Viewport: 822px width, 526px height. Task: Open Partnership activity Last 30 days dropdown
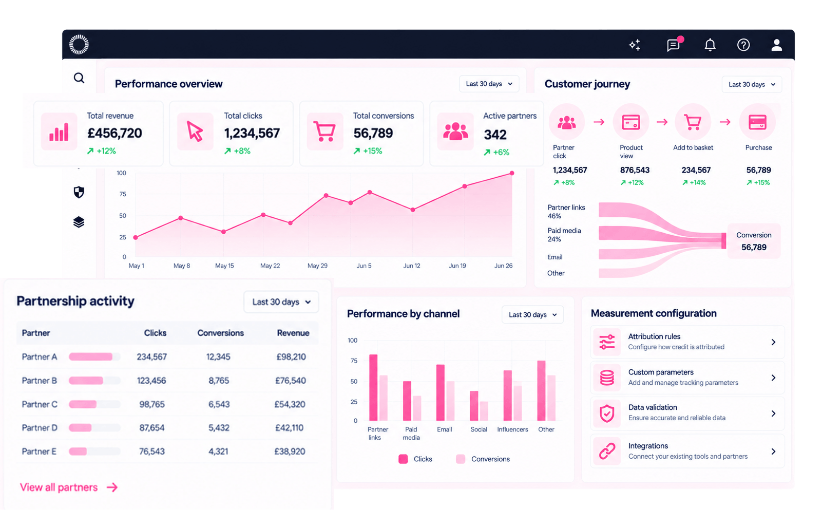pyautogui.click(x=281, y=302)
